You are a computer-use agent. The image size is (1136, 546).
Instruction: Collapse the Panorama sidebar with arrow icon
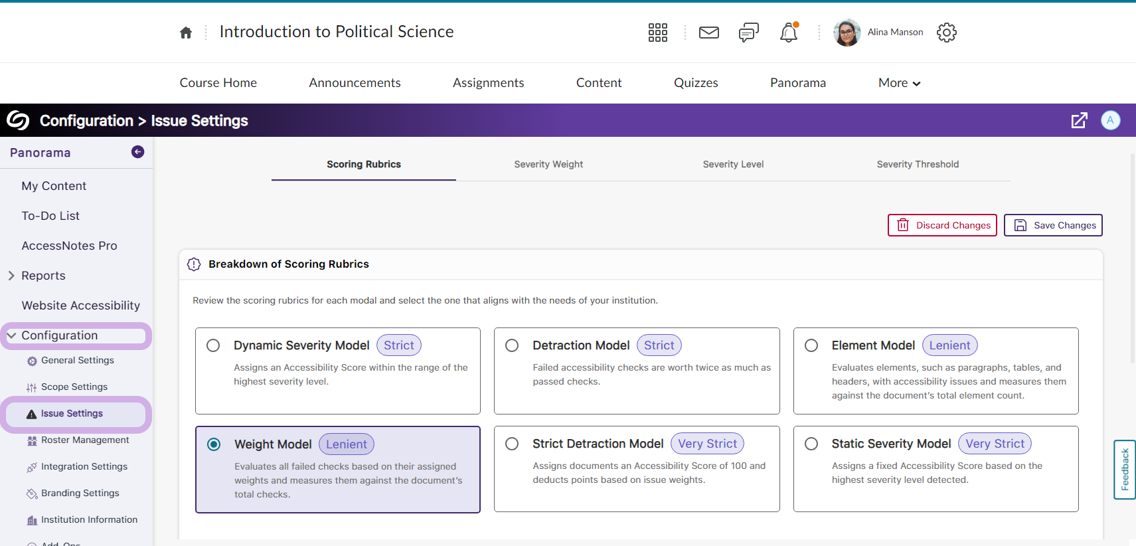point(137,152)
